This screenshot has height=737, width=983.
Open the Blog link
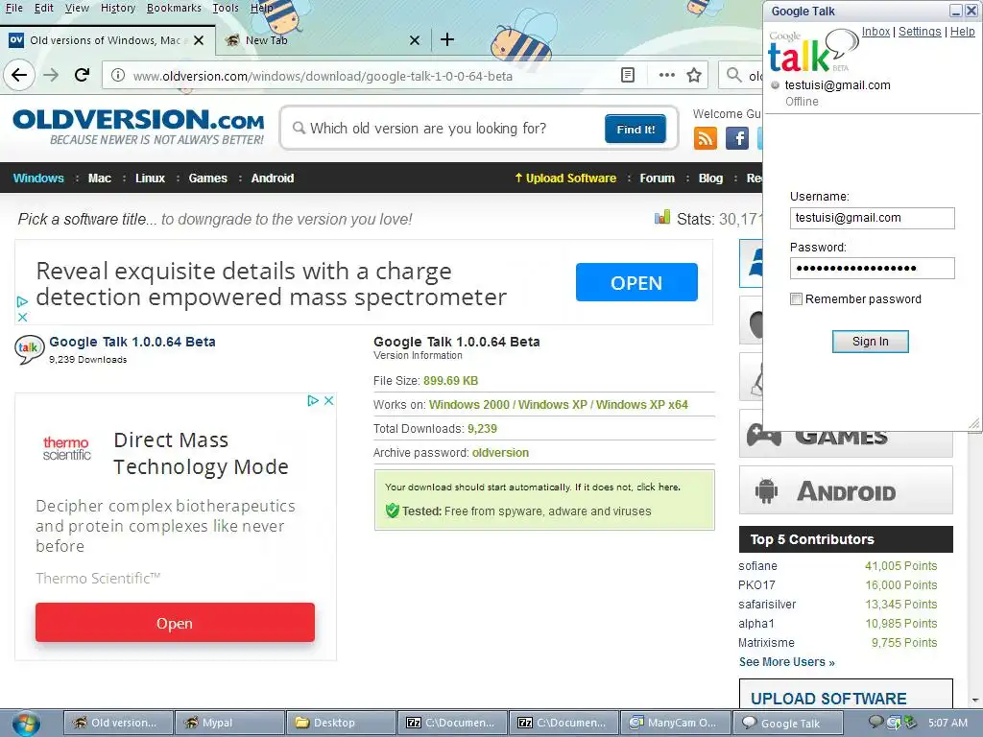coord(710,178)
